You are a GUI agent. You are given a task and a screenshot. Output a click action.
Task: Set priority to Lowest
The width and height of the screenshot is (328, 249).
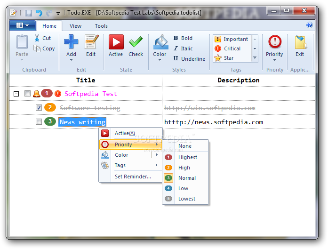[x=185, y=199]
